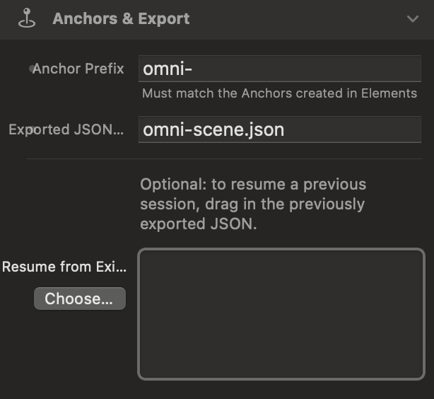Click the "Must match the Anchors" hint text

coord(279,93)
